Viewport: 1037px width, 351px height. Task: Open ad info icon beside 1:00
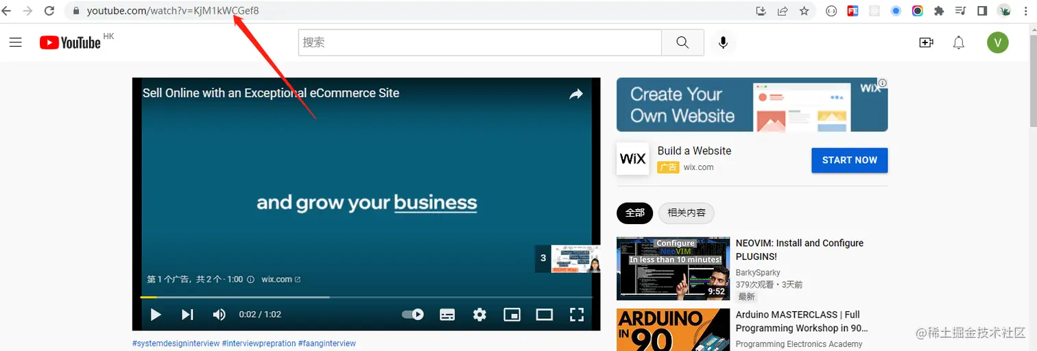(250, 280)
